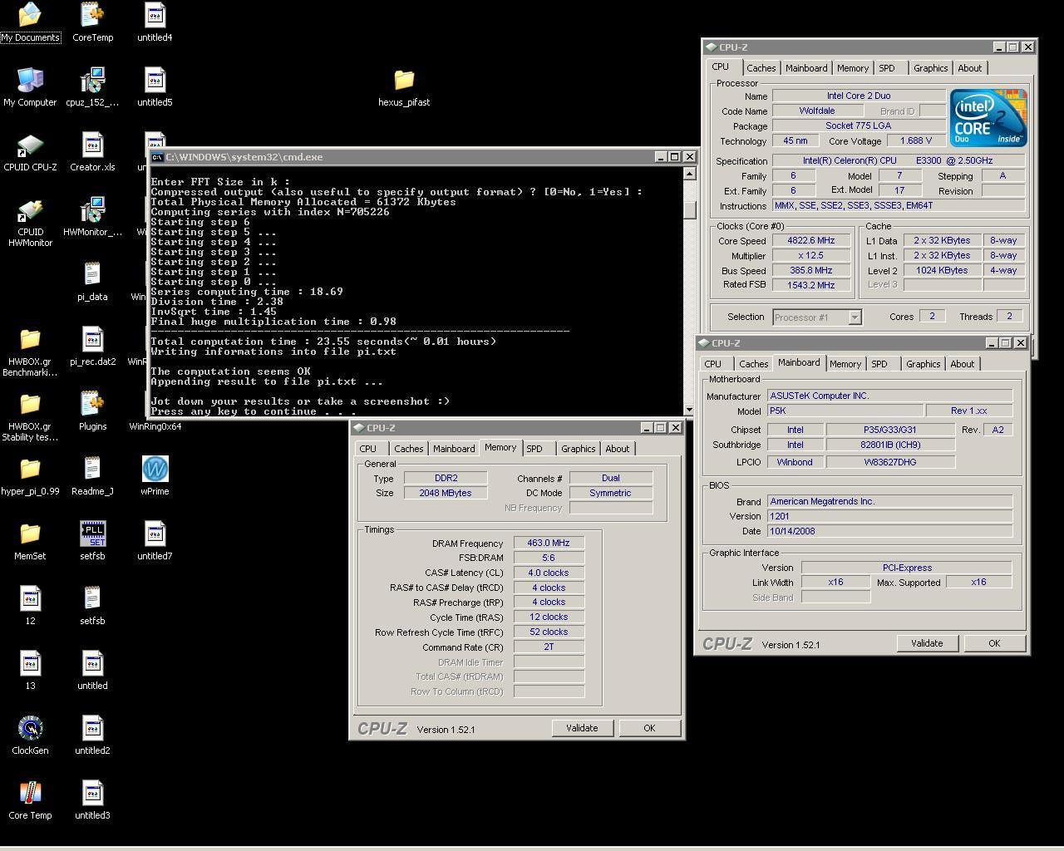The width and height of the screenshot is (1064, 851).
Task: Launch ClockGen desktop icon
Action: (x=30, y=735)
